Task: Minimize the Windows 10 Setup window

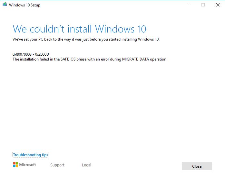Action: click(x=189, y=5)
